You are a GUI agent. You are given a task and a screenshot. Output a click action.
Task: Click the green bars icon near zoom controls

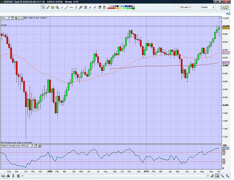click(x=212, y=176)
